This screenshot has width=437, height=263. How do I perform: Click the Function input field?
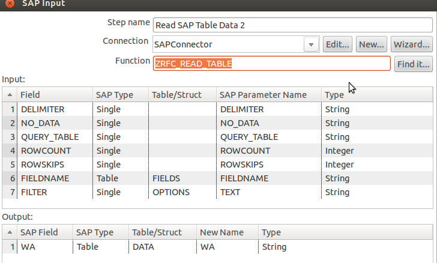(271, 64)
